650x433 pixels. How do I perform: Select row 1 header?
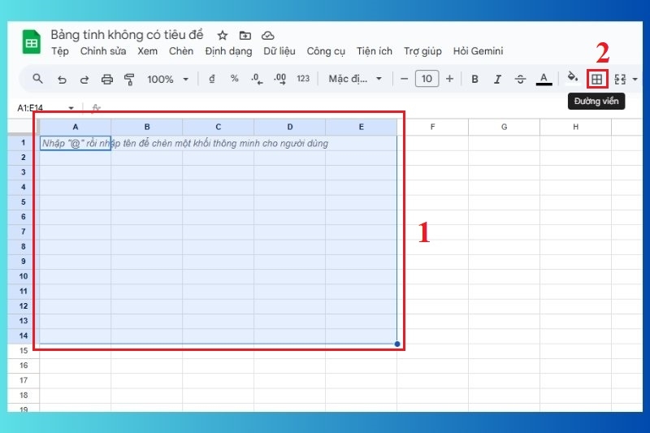24,142
